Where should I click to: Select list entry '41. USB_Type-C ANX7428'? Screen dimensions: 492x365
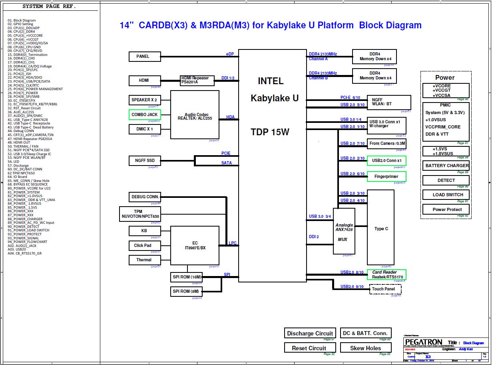(28, 120)
